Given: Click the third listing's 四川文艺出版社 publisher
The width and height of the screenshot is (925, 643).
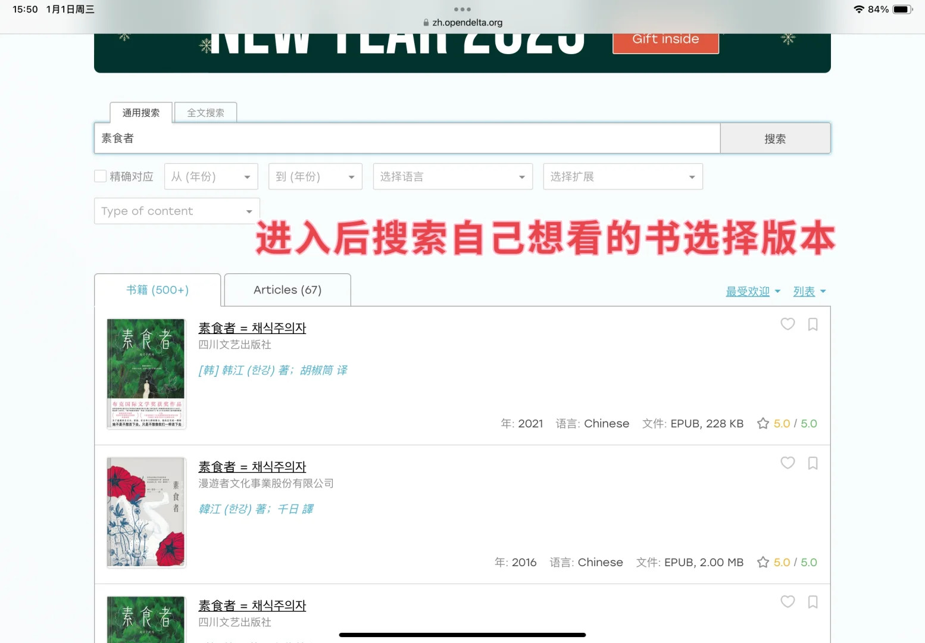Looking at the screenshot, I should (235, 622).
